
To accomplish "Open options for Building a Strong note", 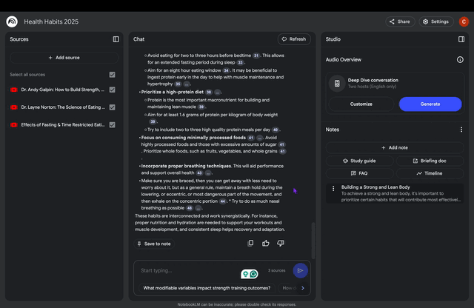I will pyautogui.click(x=333, y=189).
